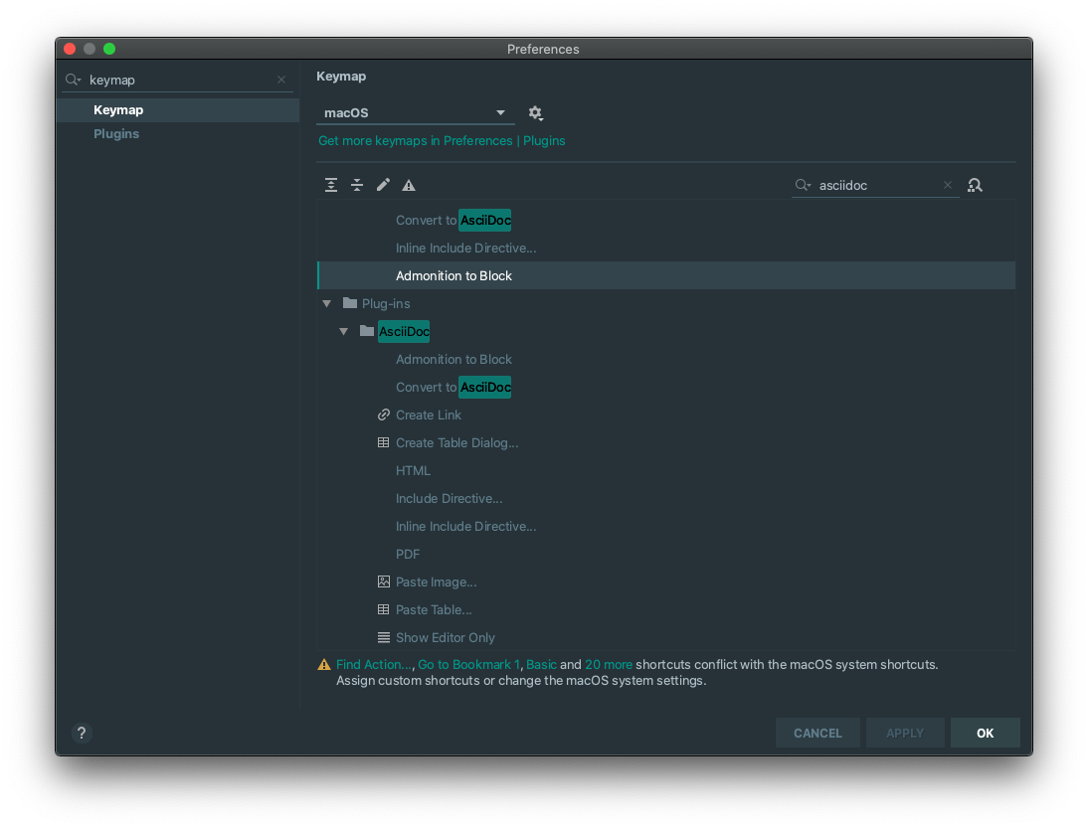Click the Go to Bookmark 1 link
This screenshot has width=1088, height=829.
(468, 665)
